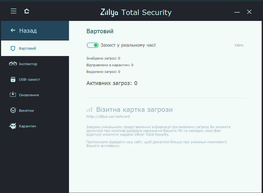Click the Назад back button

coord(35,31)
